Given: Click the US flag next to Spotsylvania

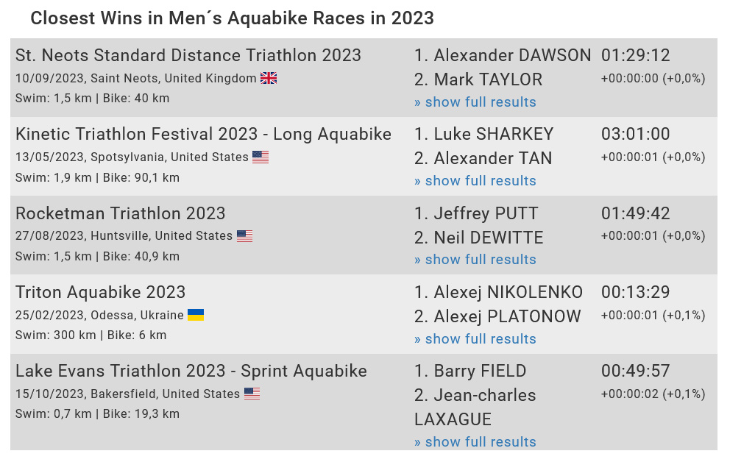Looking at the screenshot, I should 261,157.
